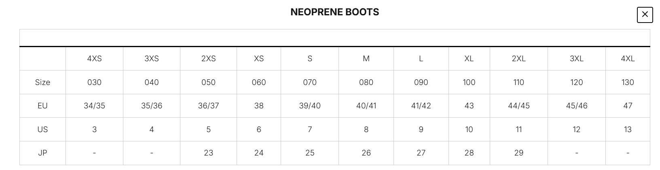
Task: Select the EU row label
Action: coord(42,106)
